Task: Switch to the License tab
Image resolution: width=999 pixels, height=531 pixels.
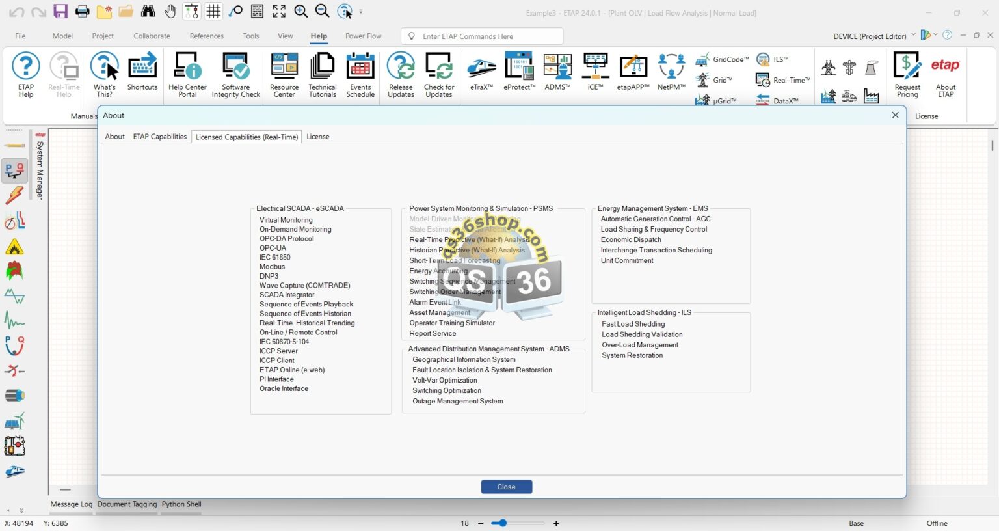Action: coord(318,137)
